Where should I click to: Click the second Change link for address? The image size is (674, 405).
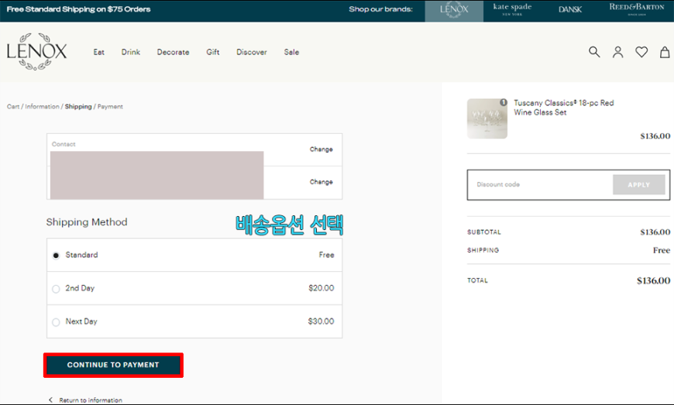coord(321,182)
